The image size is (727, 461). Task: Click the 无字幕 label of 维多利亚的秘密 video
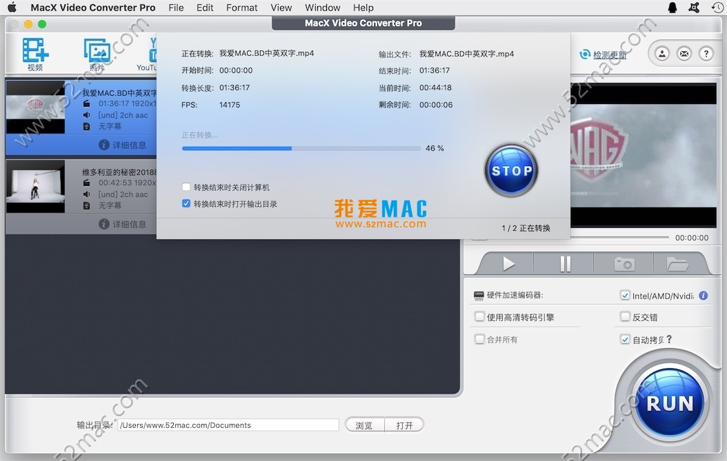(x=110, y=205)
